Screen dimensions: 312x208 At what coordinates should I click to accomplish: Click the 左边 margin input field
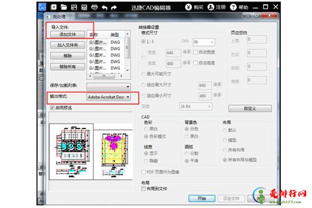(x=257, y=53)
